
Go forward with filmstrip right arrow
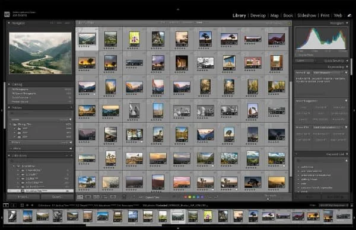pyautogui.click(x=32, y=205)
